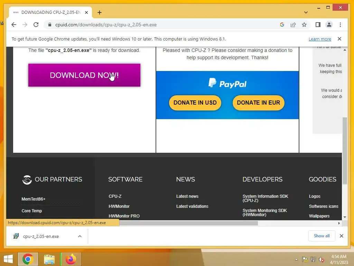Click the Our Partners handshake icon
Screen dimensions: 354x266
coord(27,180)
